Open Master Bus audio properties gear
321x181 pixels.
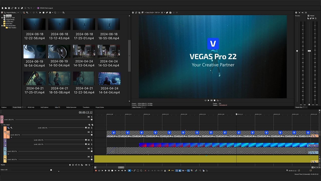pos(296,13)
